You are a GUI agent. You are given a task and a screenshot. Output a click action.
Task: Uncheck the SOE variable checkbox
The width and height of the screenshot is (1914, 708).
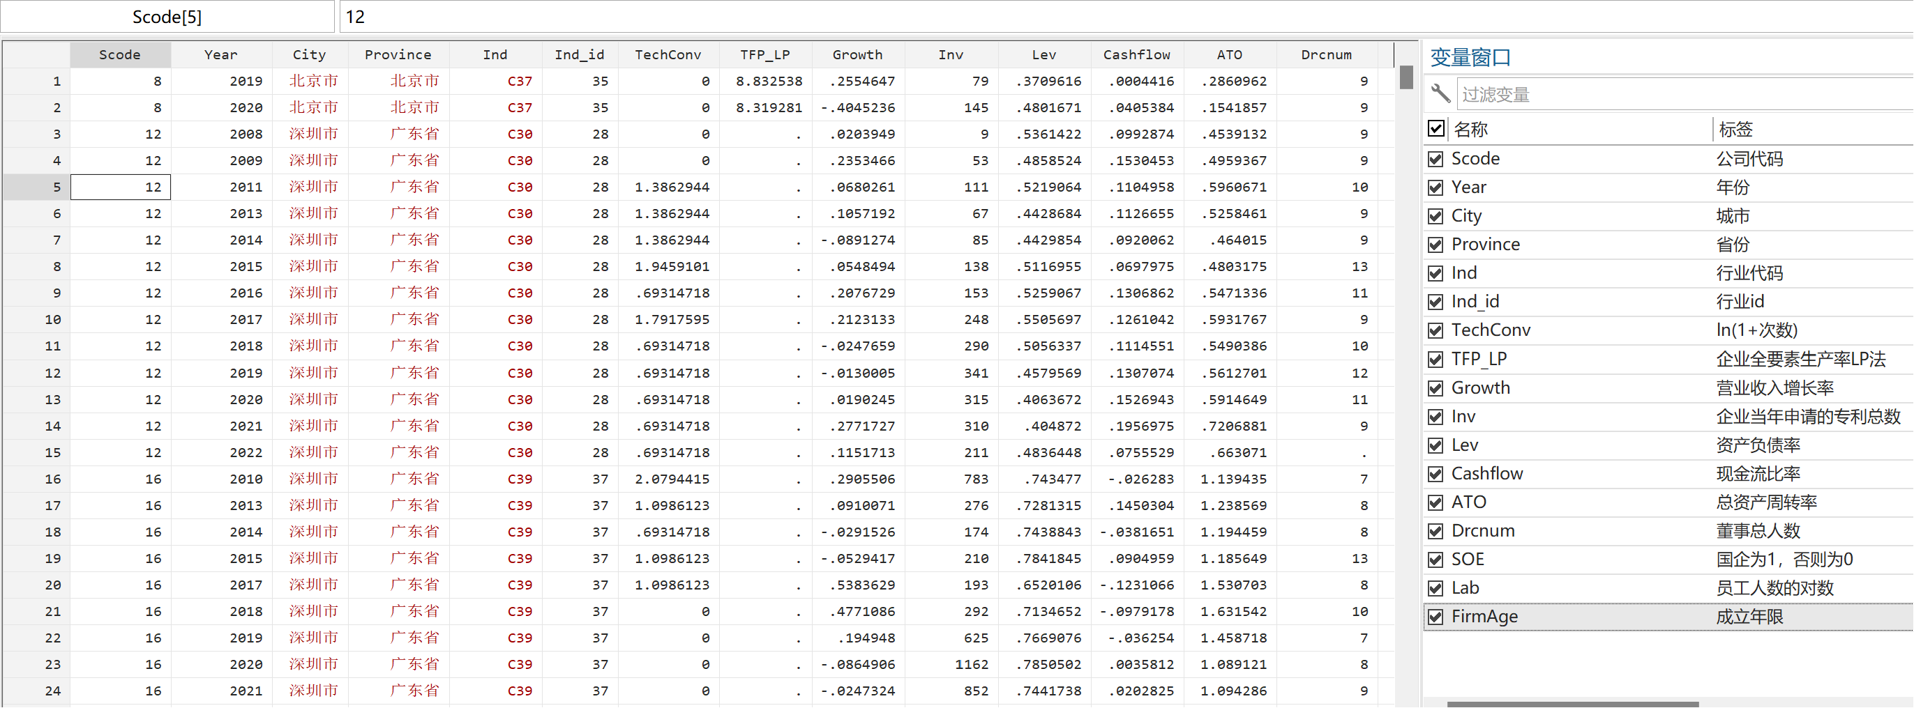pos(1435,560)
